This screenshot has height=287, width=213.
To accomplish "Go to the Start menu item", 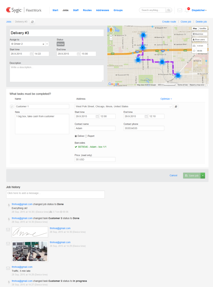I will point(55,10).
